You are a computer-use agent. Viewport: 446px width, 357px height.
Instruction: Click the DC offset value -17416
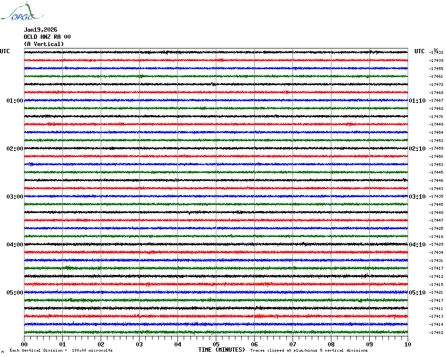coord(436,237)
